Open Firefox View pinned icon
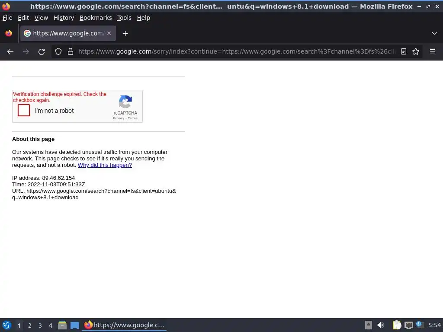 [x=9, y=33]
